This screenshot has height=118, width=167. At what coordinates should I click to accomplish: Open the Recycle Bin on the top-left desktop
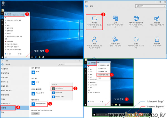3,3
